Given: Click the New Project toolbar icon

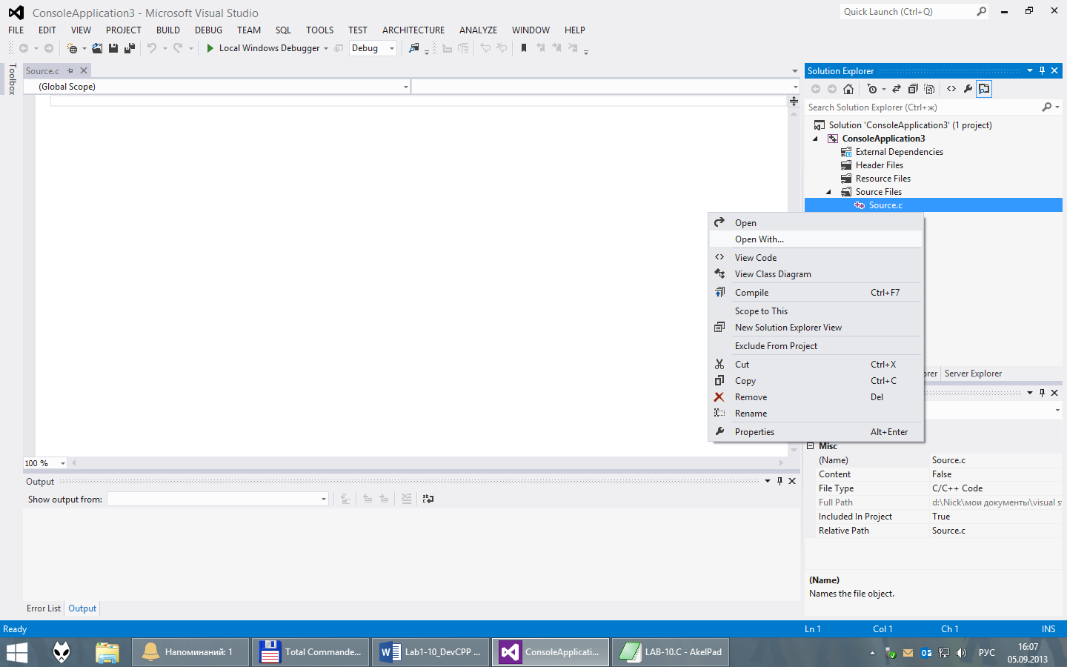Looking at the screenshot, I should (x=72, y=48).
